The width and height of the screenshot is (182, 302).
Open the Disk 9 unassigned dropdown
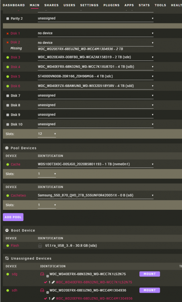(x=96, y=115)
